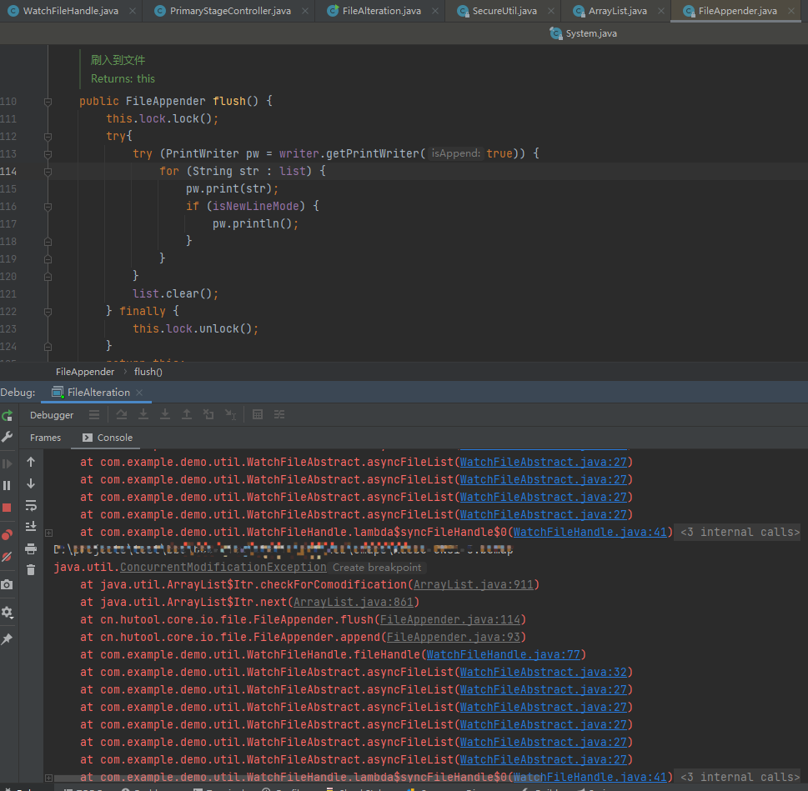Open the View Breakpoints icon
Viewport: 808px width, 791px height.
[x=8, y=534]
